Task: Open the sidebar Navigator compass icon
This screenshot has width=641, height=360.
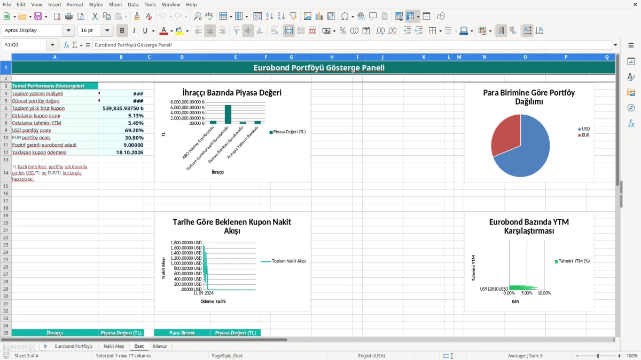Action: 631,108
